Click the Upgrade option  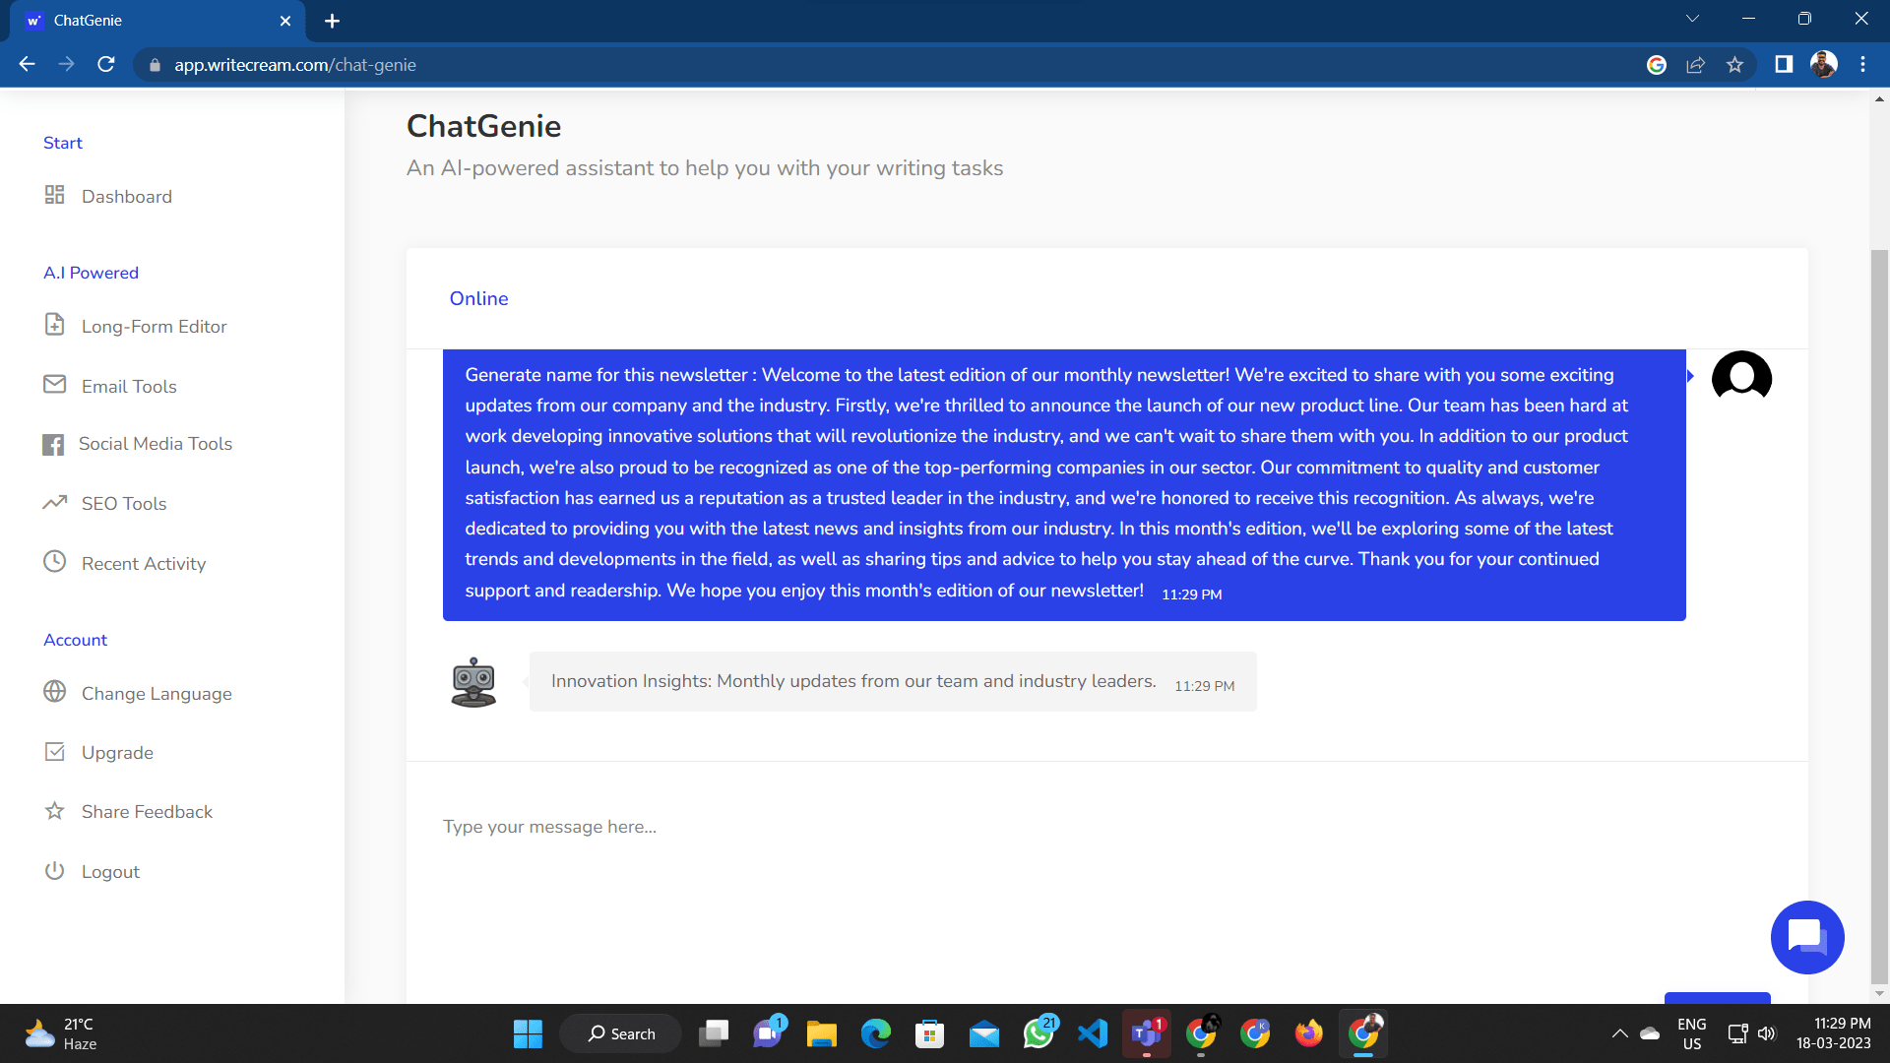click(x=117, y=752)
